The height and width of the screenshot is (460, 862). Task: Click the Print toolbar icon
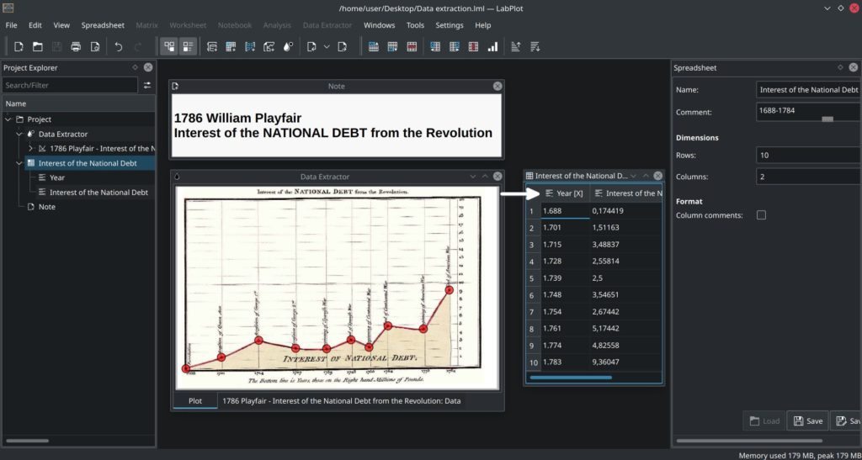click(x=76, y=46)
